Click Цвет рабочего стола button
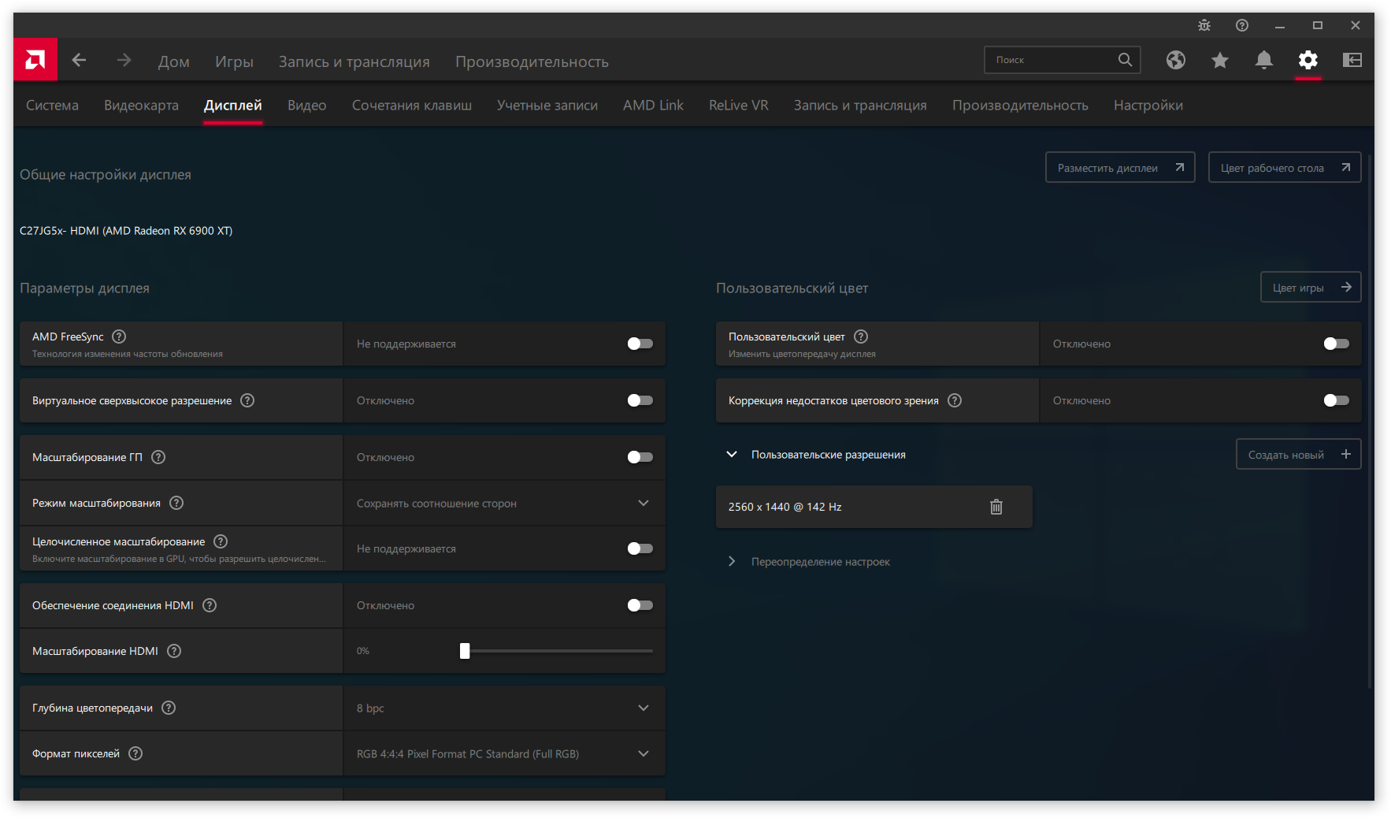1391x818 pixels. pyautogui.click(x=1285, y=167)
